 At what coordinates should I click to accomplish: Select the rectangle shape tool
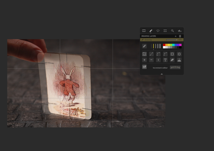click(x=172, y=54)
